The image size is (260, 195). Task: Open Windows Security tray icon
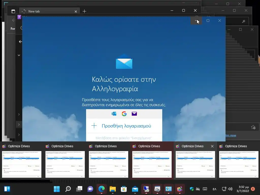point(192,189)
